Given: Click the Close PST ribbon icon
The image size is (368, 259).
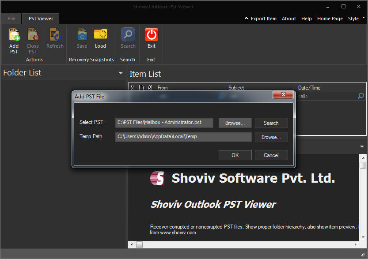Looking at the screenshot, I should 33,34.
